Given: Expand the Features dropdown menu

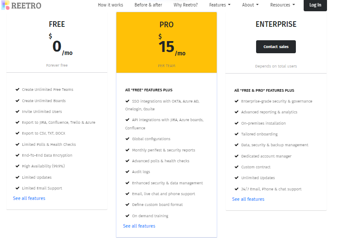Looking at the screenshot, I should 220,5.
